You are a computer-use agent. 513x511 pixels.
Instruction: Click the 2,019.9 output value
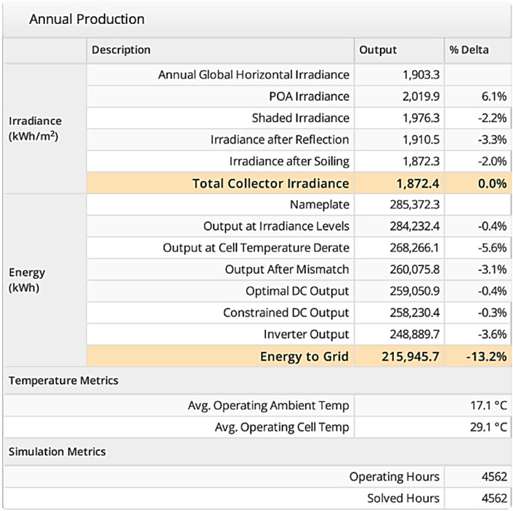click(x=421, y=96)
